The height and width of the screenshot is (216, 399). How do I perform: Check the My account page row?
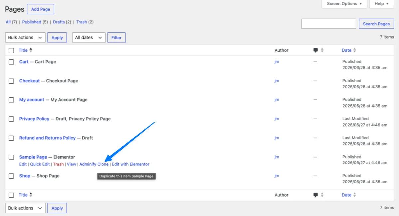pyautogui.click(x=11, y=100)
